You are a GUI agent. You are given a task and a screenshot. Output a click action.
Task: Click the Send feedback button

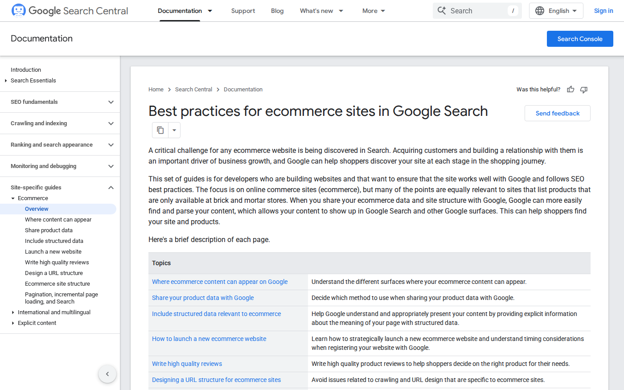557,113
